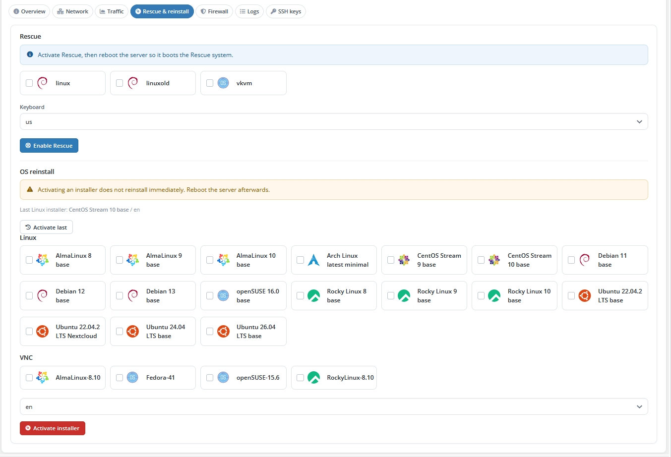The image size is (671, 457).
Task: Click the Rocky Linux 10 base logo
Action: (494, 295)
